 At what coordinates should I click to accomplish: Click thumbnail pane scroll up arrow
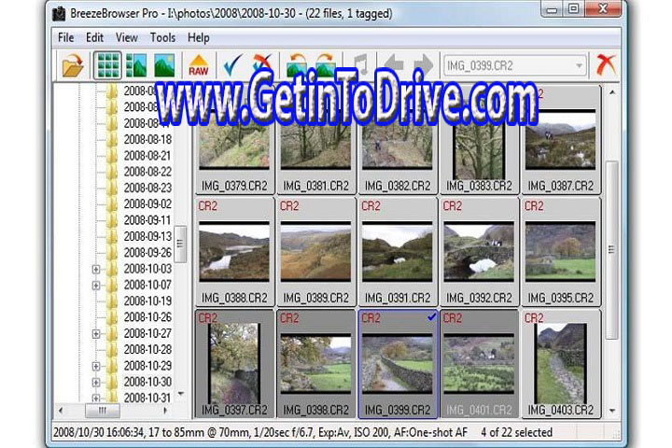click(612, 92)
